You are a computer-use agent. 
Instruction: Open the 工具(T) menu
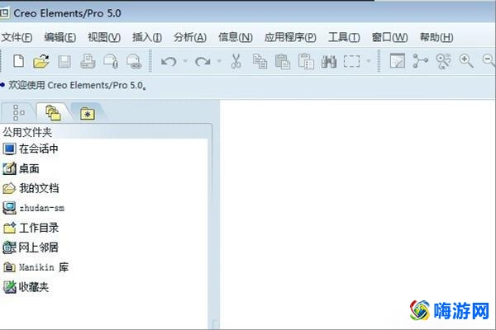[x=344, y=38]
